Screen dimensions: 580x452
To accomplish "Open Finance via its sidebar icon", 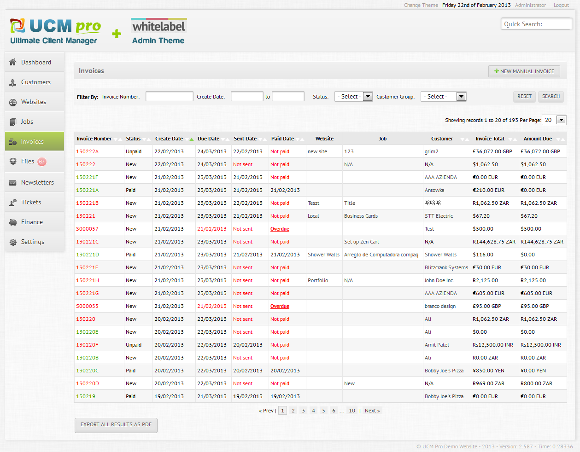I will pyautogui.click(x=13, y=222).
